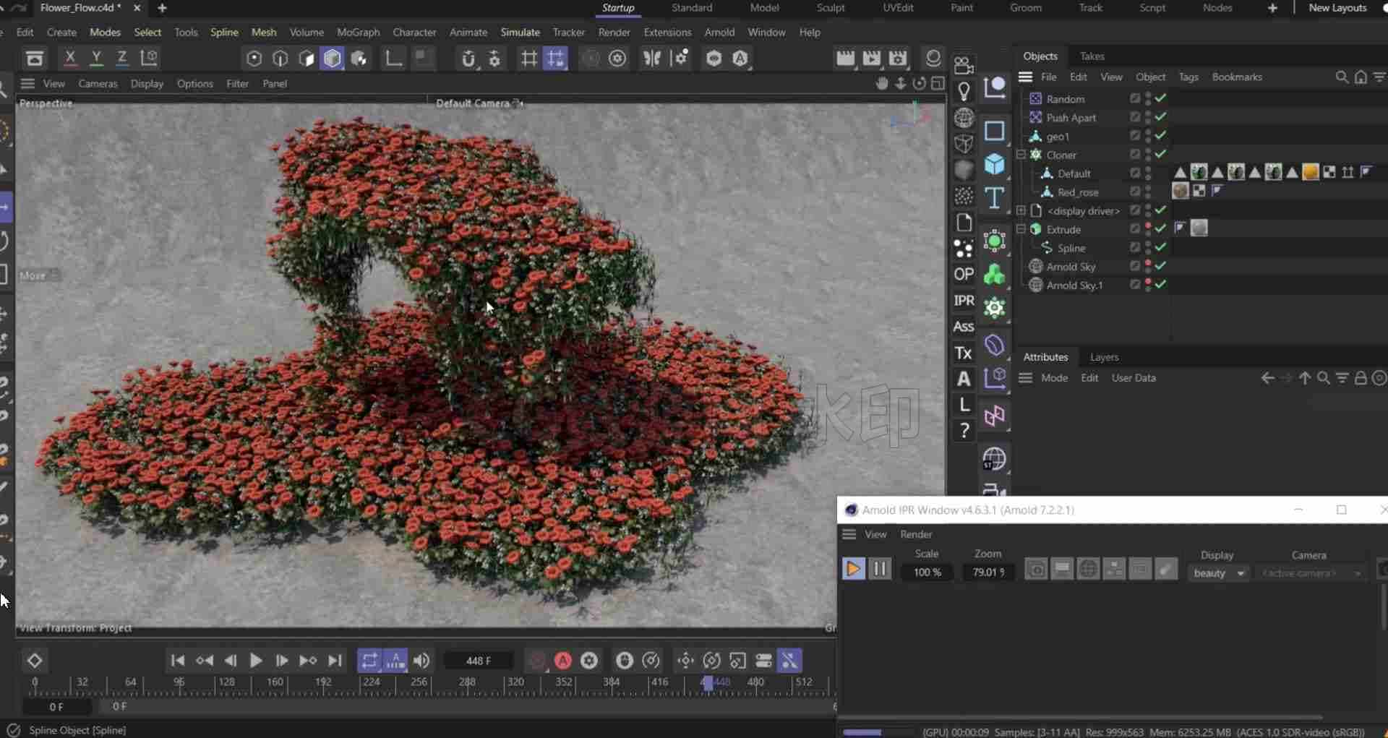The image size is (1388, 738).
Task: Switch to the Layers tab
Action: point(1104,357)
